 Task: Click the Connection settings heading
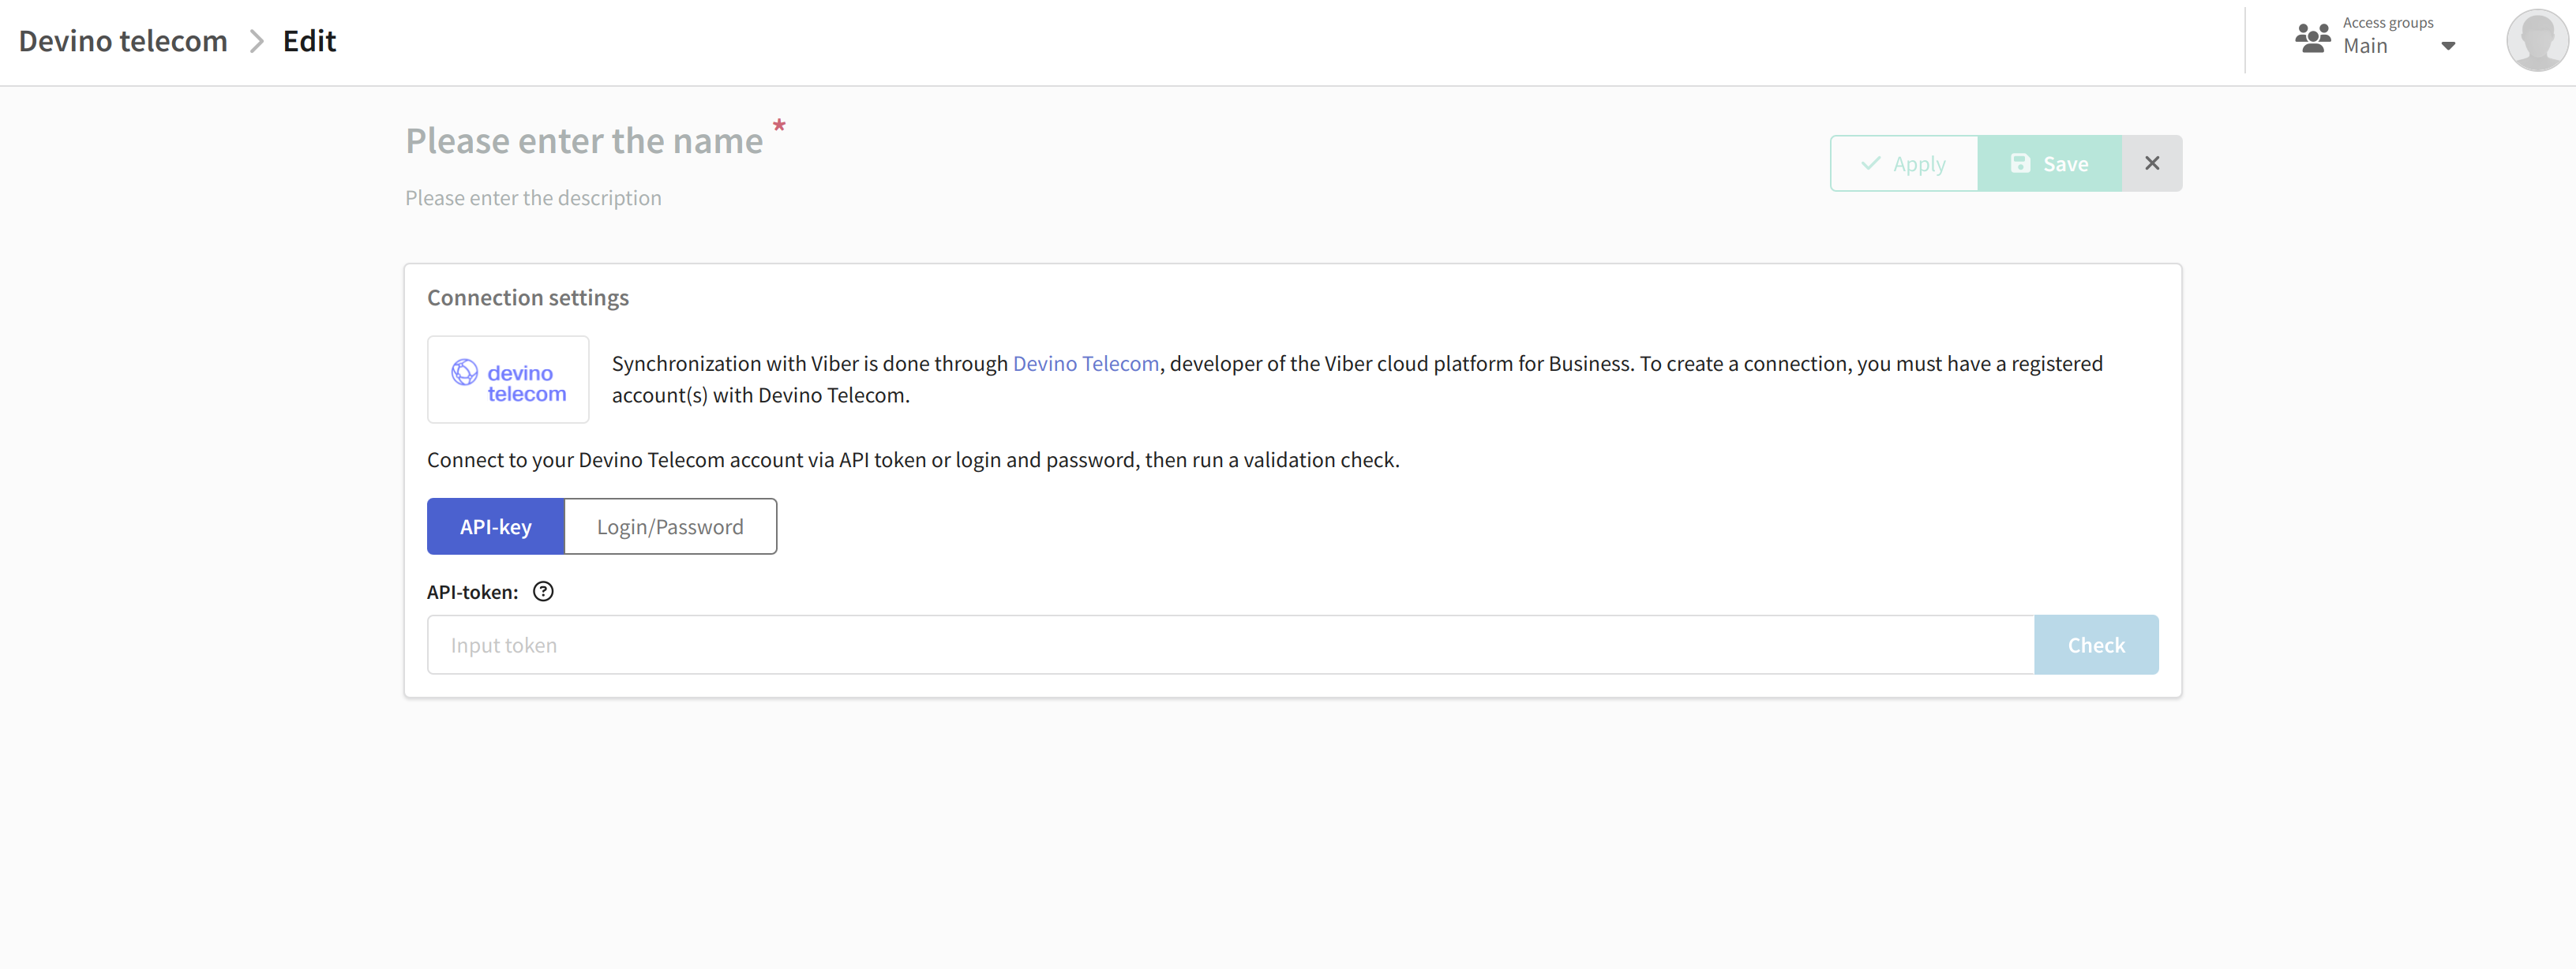tap(527, 298)
